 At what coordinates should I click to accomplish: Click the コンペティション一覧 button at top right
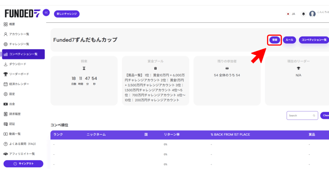[x=314, y=40]
